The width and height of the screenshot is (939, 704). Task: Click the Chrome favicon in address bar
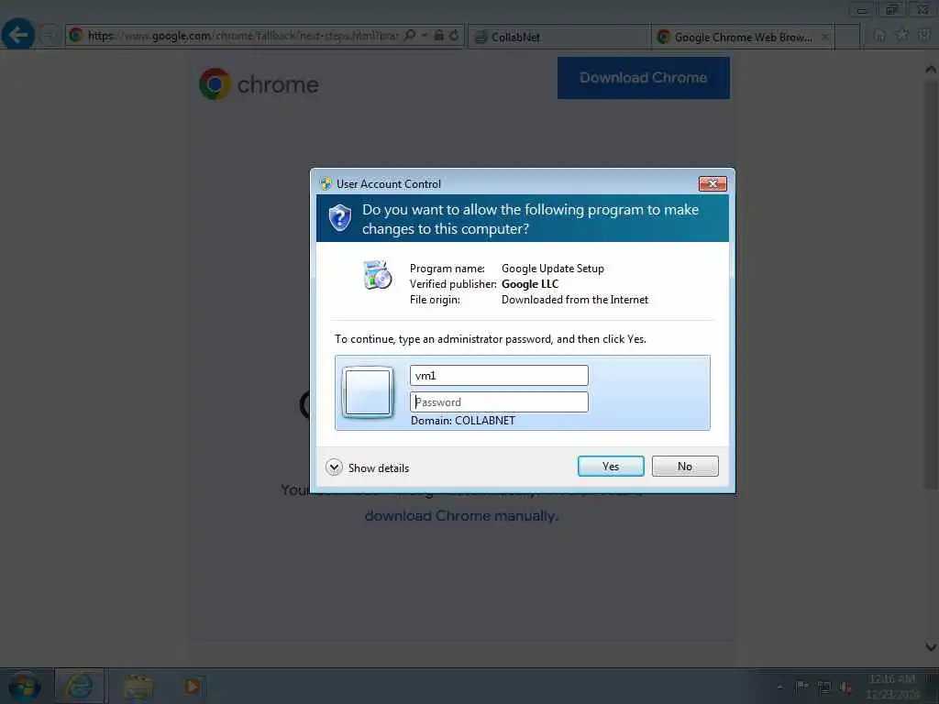pos(76,36)
